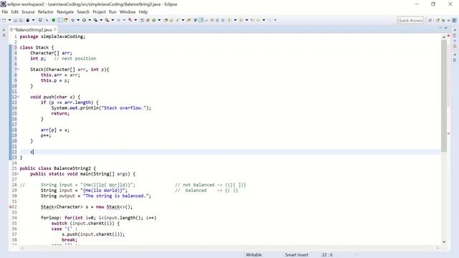Image resolution: width=459 pixels, height=258 pixels.
Task: Click the error marker on line 32
Action: click(x=11, y=207)
